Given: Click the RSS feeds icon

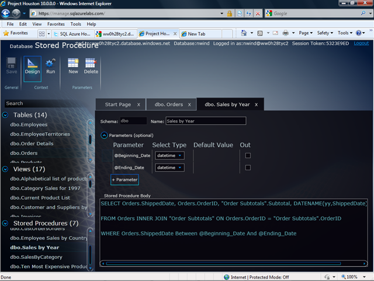Looking at the screenshot, I should 260,33.
